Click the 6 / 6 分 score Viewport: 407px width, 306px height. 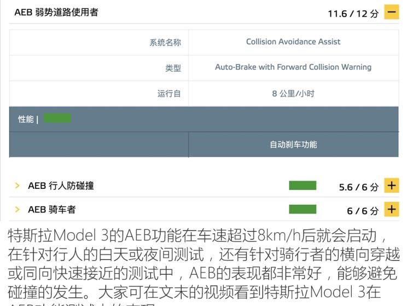coord(363,211)
